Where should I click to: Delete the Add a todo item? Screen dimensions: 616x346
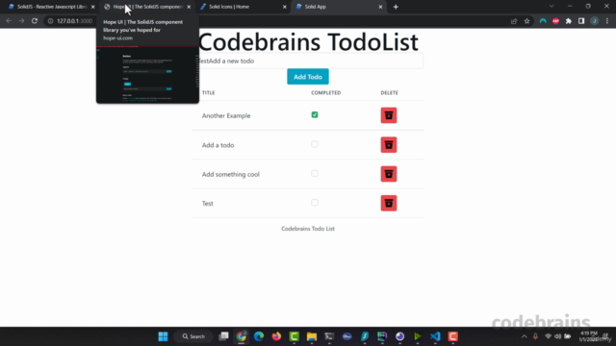389,145
